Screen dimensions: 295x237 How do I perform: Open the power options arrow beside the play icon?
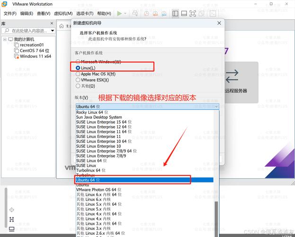pos(125,13)
